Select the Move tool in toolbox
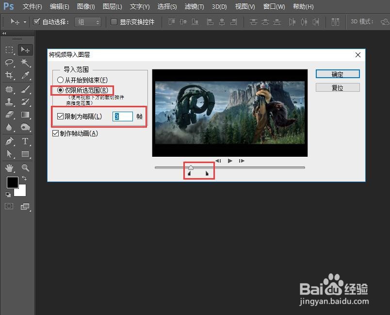Viewport: 390px width, 315px height. (25, 50)
